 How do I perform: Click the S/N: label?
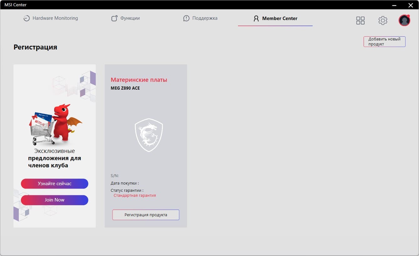point(115,176)
